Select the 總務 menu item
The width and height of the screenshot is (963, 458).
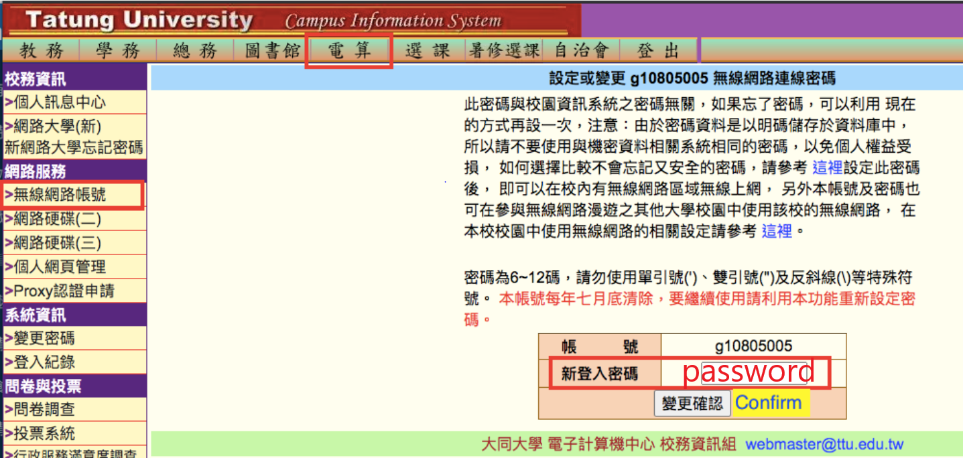click(194, 51)
